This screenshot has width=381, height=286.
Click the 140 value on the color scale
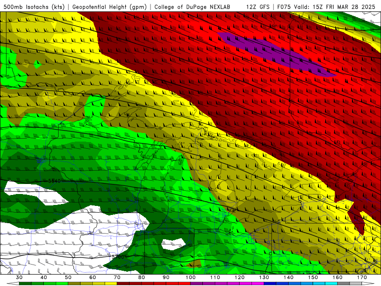pos(289,277)
